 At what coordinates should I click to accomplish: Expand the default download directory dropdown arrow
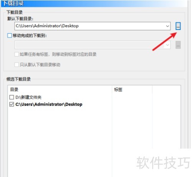coord(167,26)
